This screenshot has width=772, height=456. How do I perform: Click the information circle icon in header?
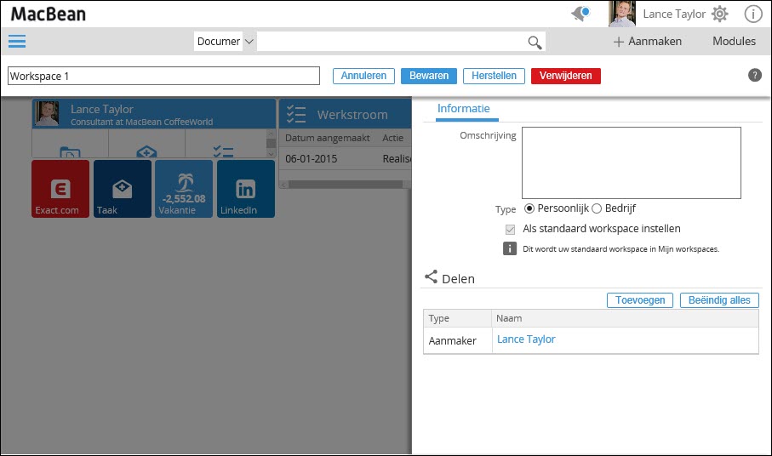752,14
